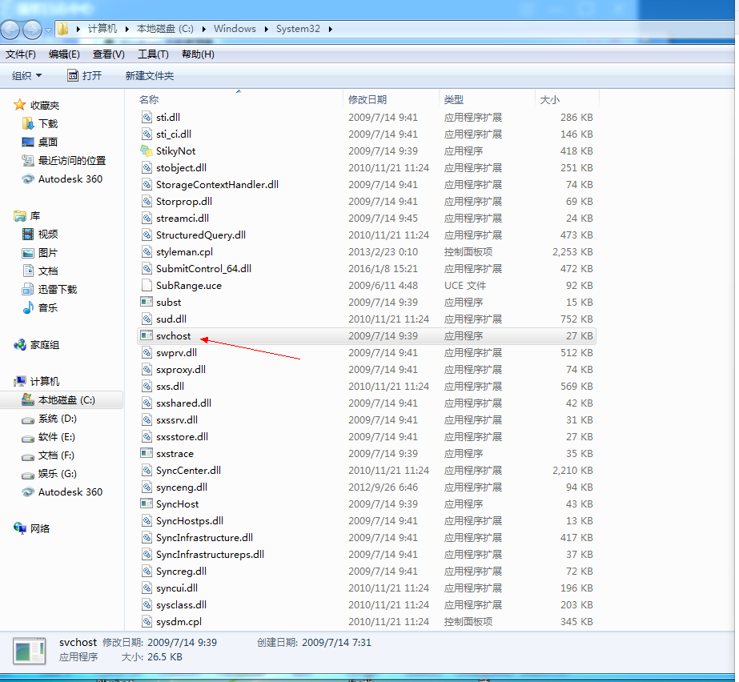
Task: Select the sxstrace application icon
Action: 147,453
